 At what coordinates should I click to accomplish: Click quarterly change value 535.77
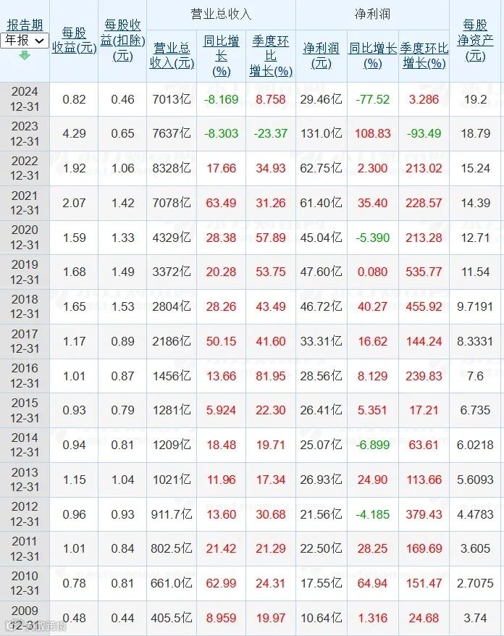tap(424, 272)
